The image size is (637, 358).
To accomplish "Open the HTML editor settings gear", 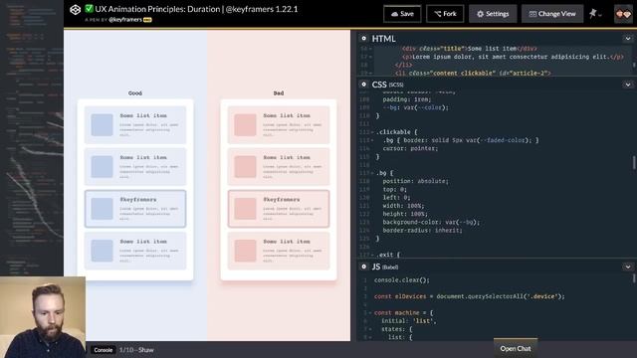I will (x=363, y=38).
